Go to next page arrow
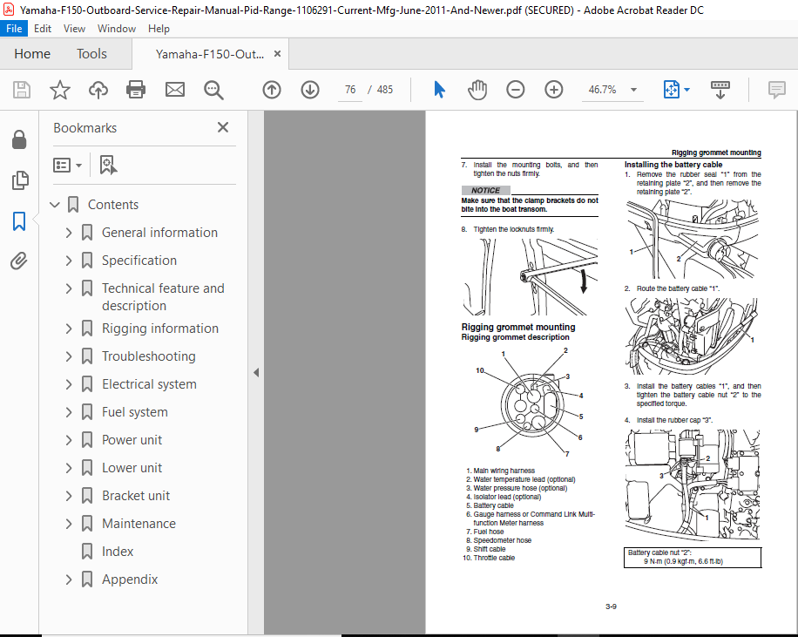This screenshot has width=798, height=637. (x=310, y=90)
